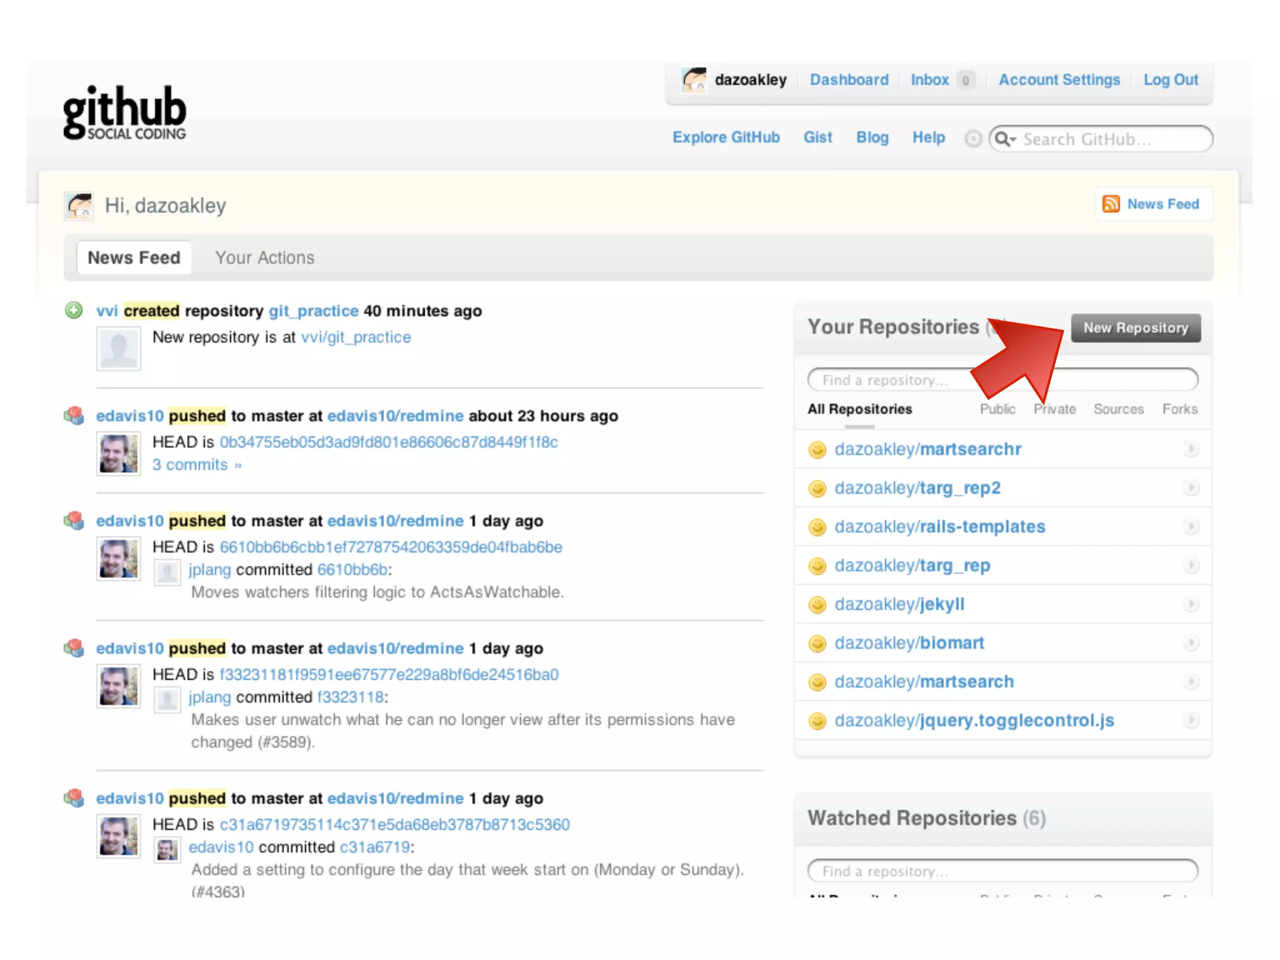The height and width of the screenshot is (960, 1280).
Task: Click the jplang commit avatar thumbnail
Action: [167, 571]
